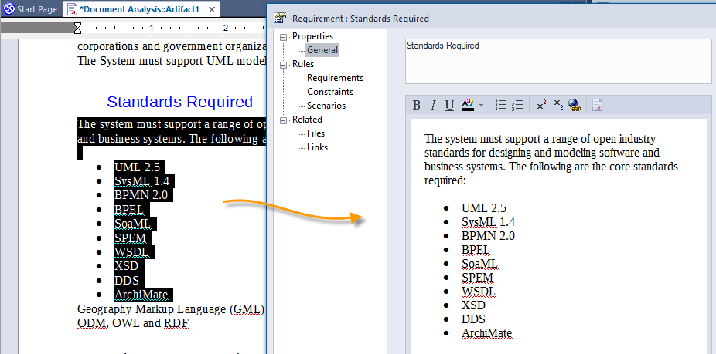Click the font color swatch button

click(x=468, y=106)
